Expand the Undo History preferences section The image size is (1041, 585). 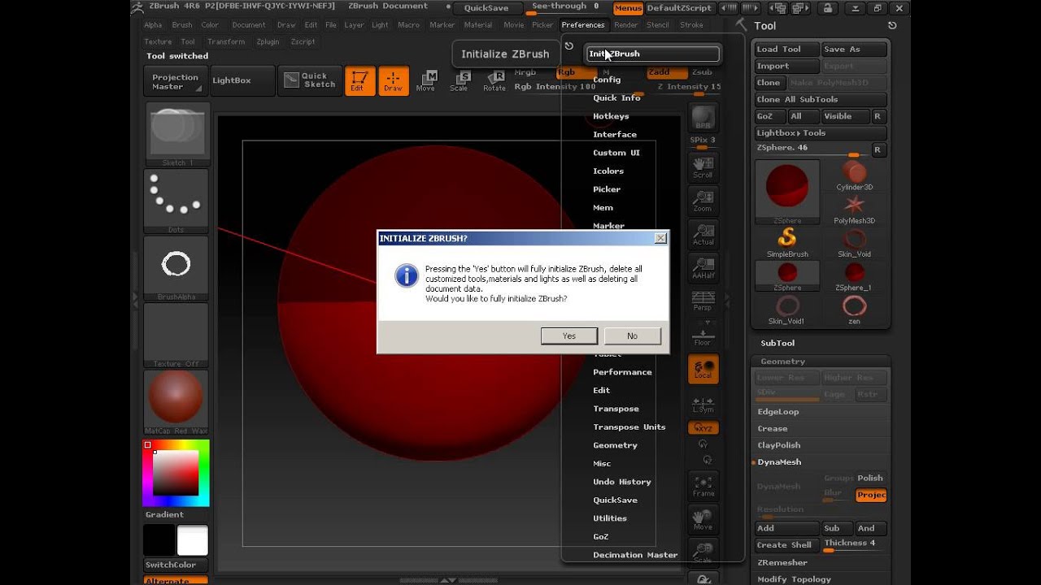(622, 482)
